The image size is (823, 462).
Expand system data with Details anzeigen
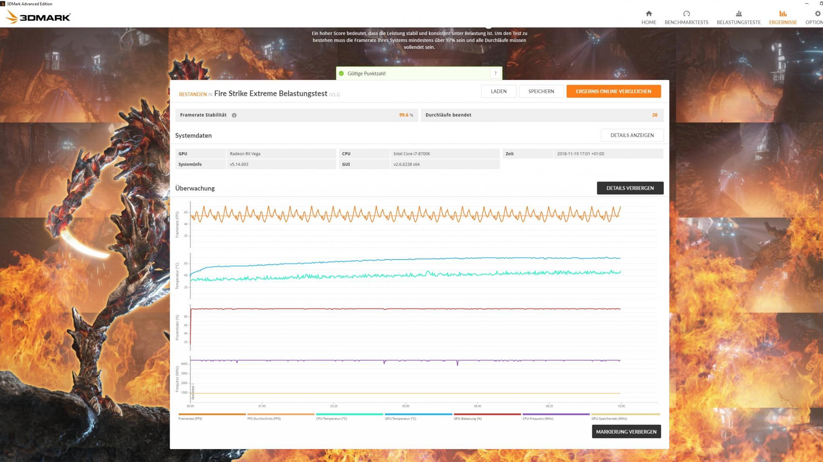pyautogui.click(x=632, y=135)
